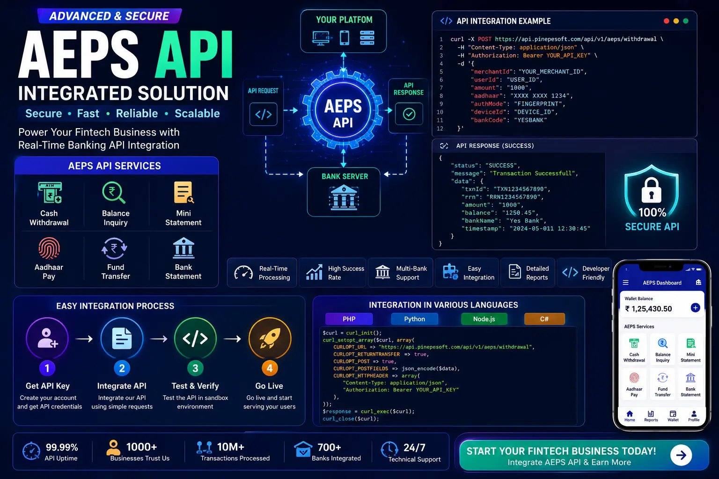The height and width of the screenshot is (479, 719).
Task: Click the server stack icon under Your Platform
Action: (367, 37)
